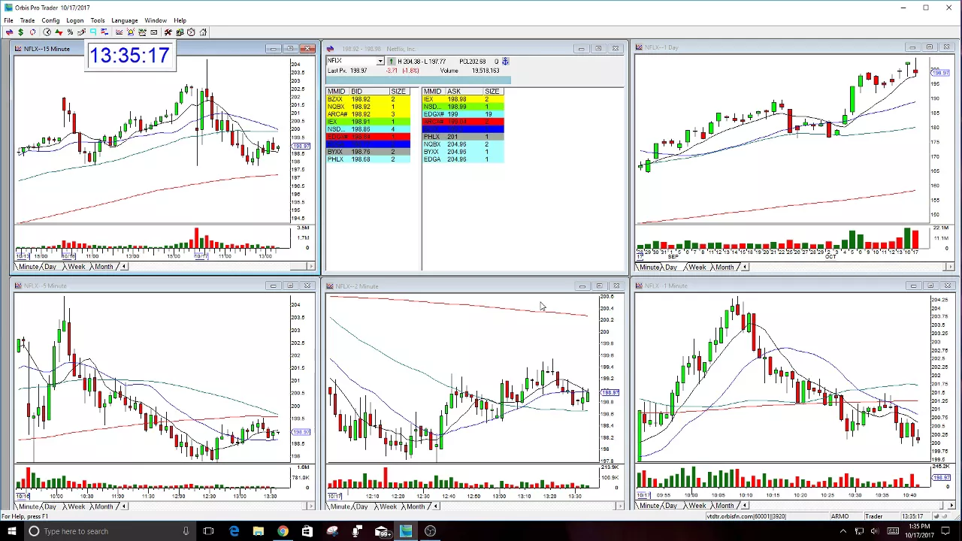Switch 15 Minute chart to Week tab
962x541 pixels.
point(76,267)
